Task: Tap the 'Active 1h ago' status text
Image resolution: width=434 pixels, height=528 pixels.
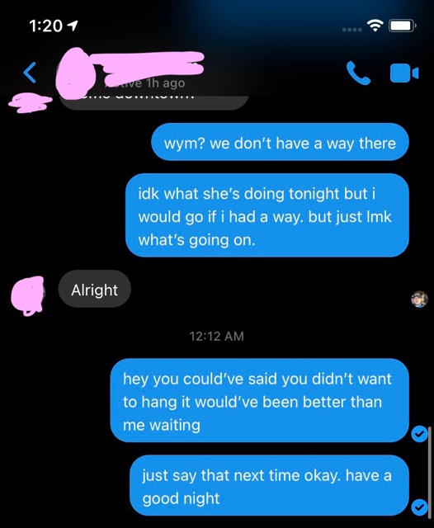Action: click(x=145, y=83)
